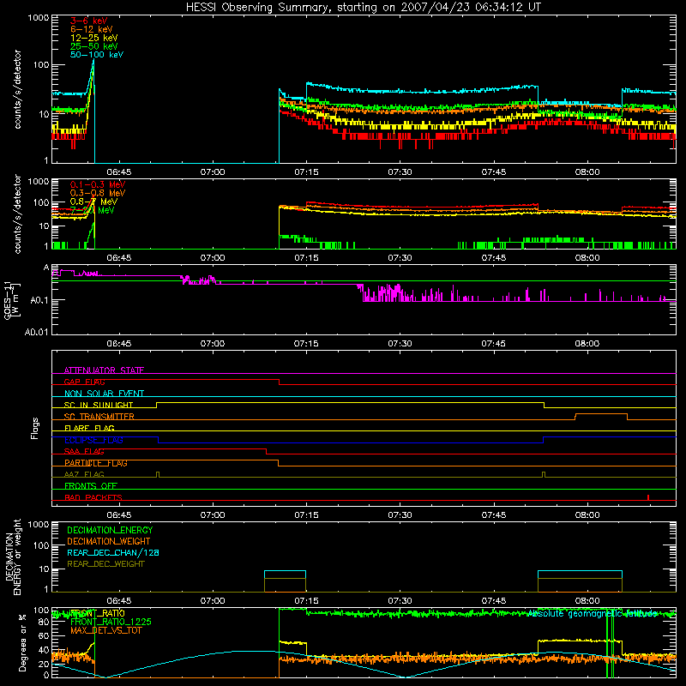
Task: Select the red 3-6 keV legend label
Action: (x=89, y=21)
